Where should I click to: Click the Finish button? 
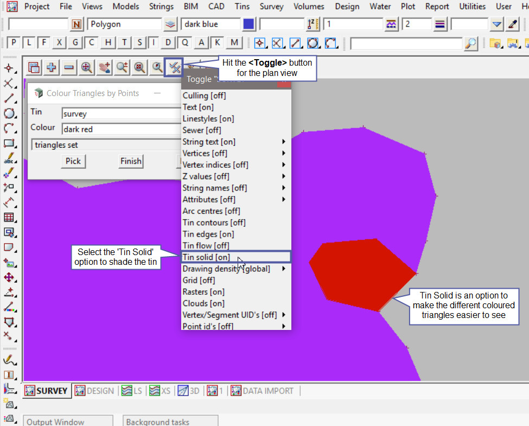[x=131, y=161]
